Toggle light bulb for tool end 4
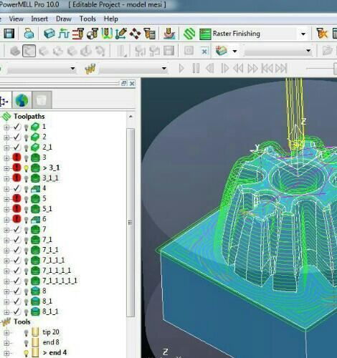 (27, 353)
